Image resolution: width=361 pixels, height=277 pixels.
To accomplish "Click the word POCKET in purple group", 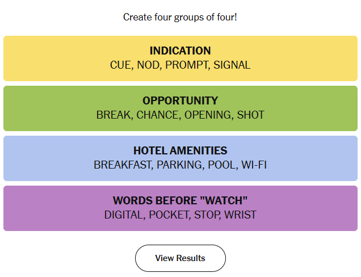I will click(169, 215).
